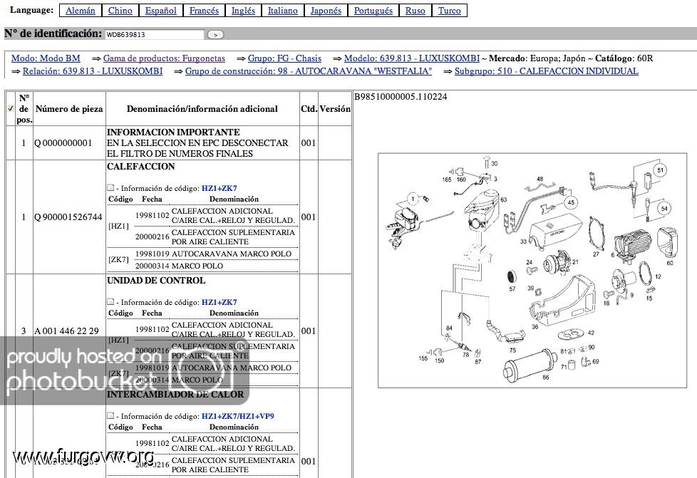Select part number A 001 446 22 29
The height and width of the screenshot is (478, 697).
[67, 331]
